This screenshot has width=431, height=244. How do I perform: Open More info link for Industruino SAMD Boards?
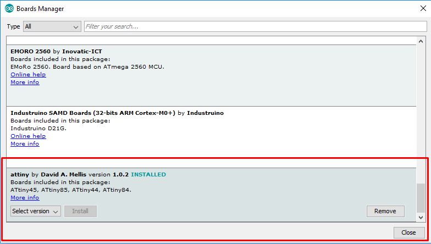(x=25, y=144)
